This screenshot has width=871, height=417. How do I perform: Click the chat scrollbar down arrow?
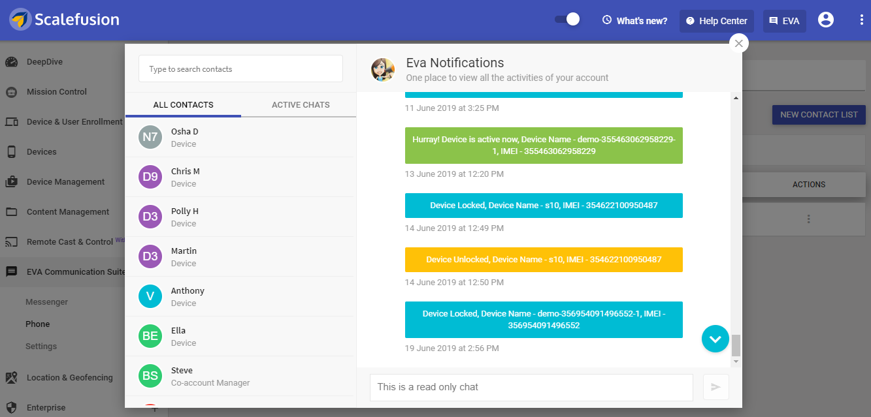(x=736, y=361)
